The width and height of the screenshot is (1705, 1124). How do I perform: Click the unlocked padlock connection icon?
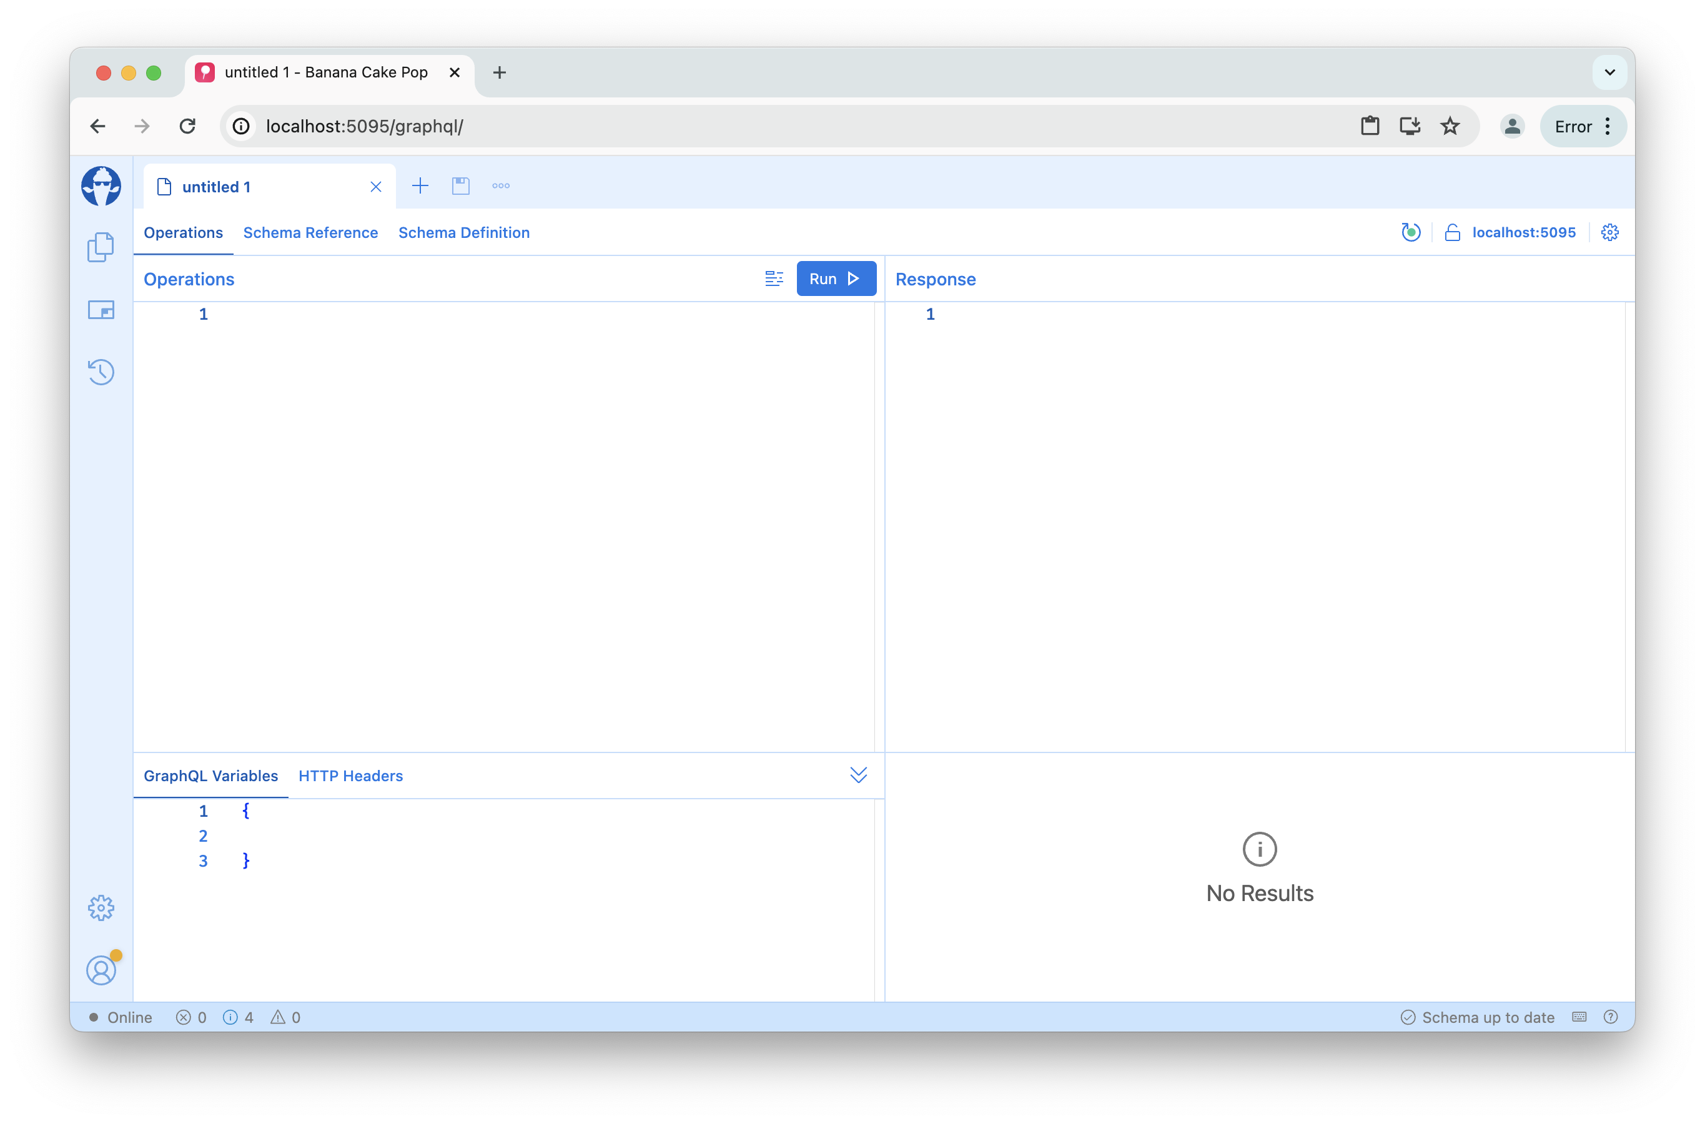pyautogui.click(x=1452, y=232)
